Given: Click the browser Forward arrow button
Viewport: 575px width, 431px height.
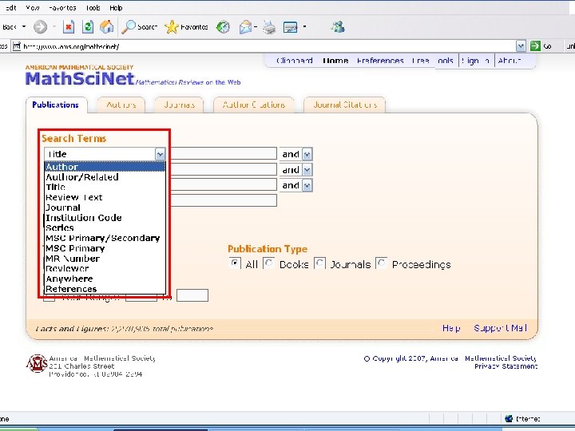Looking at the screenshot, I should point(41,27).
